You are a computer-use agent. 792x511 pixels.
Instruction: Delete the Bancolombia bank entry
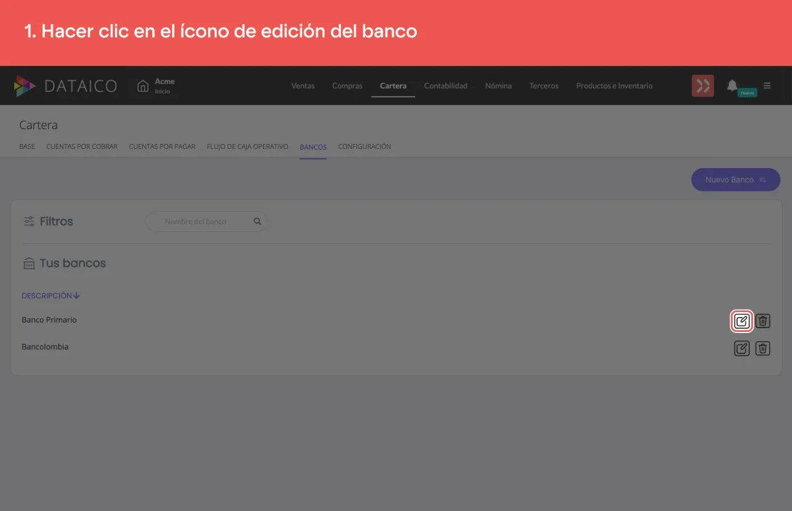[x=763, y=348]
